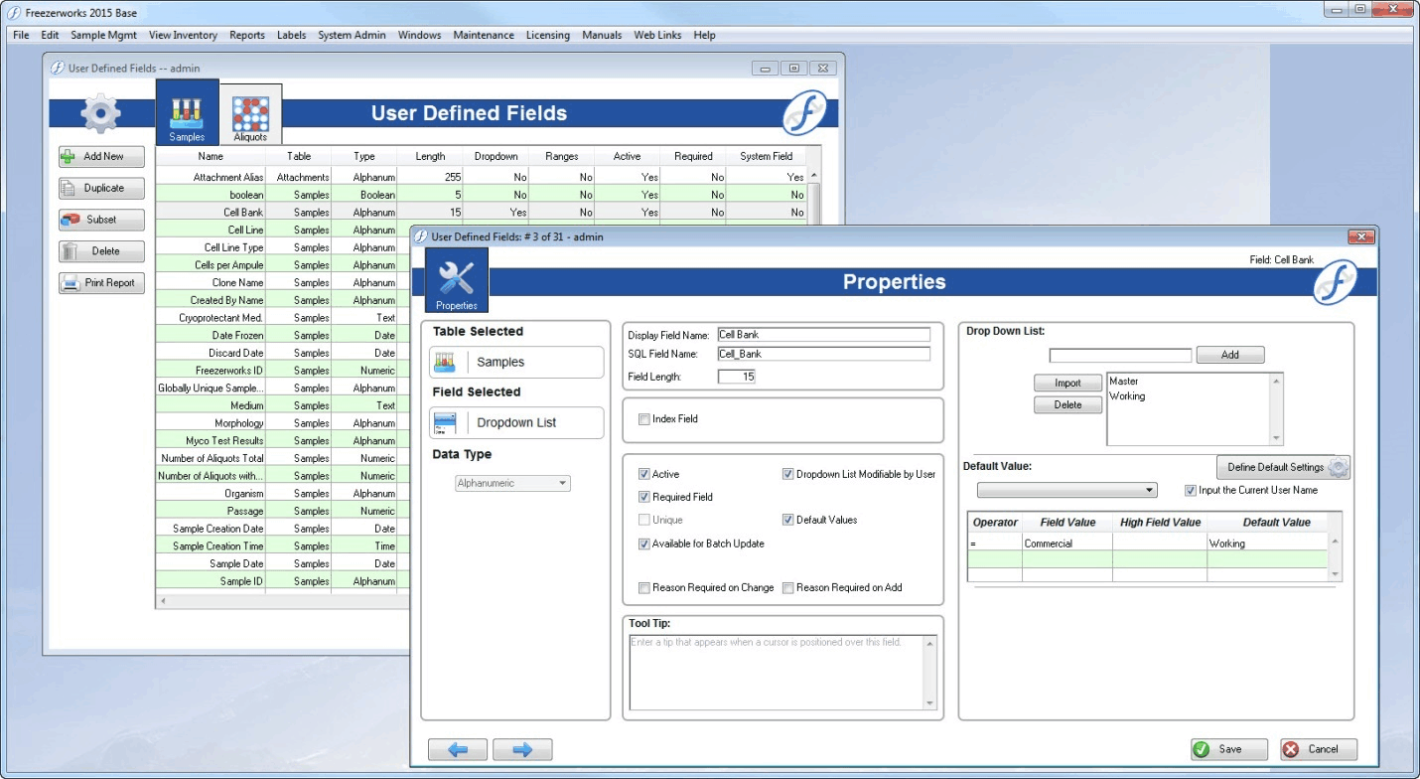Enable Reason Required on Change
The image size is (1420, 779).
644,587
